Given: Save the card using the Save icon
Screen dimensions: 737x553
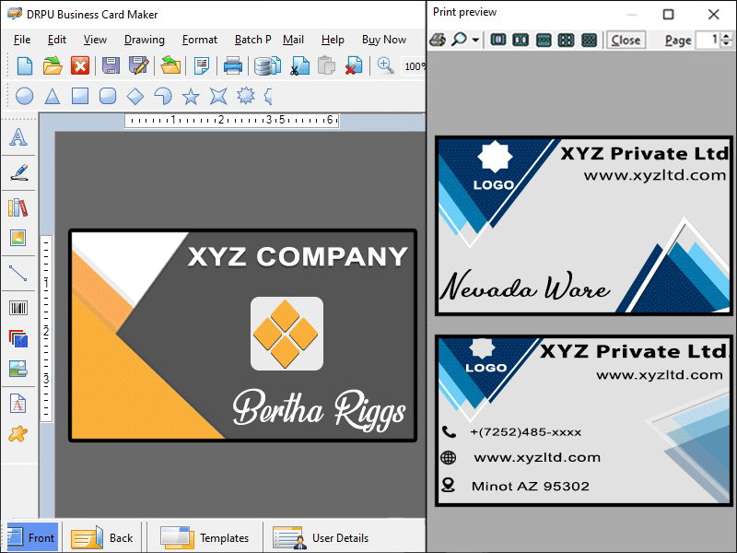Looking at the screenshot, I should point(110,65).
